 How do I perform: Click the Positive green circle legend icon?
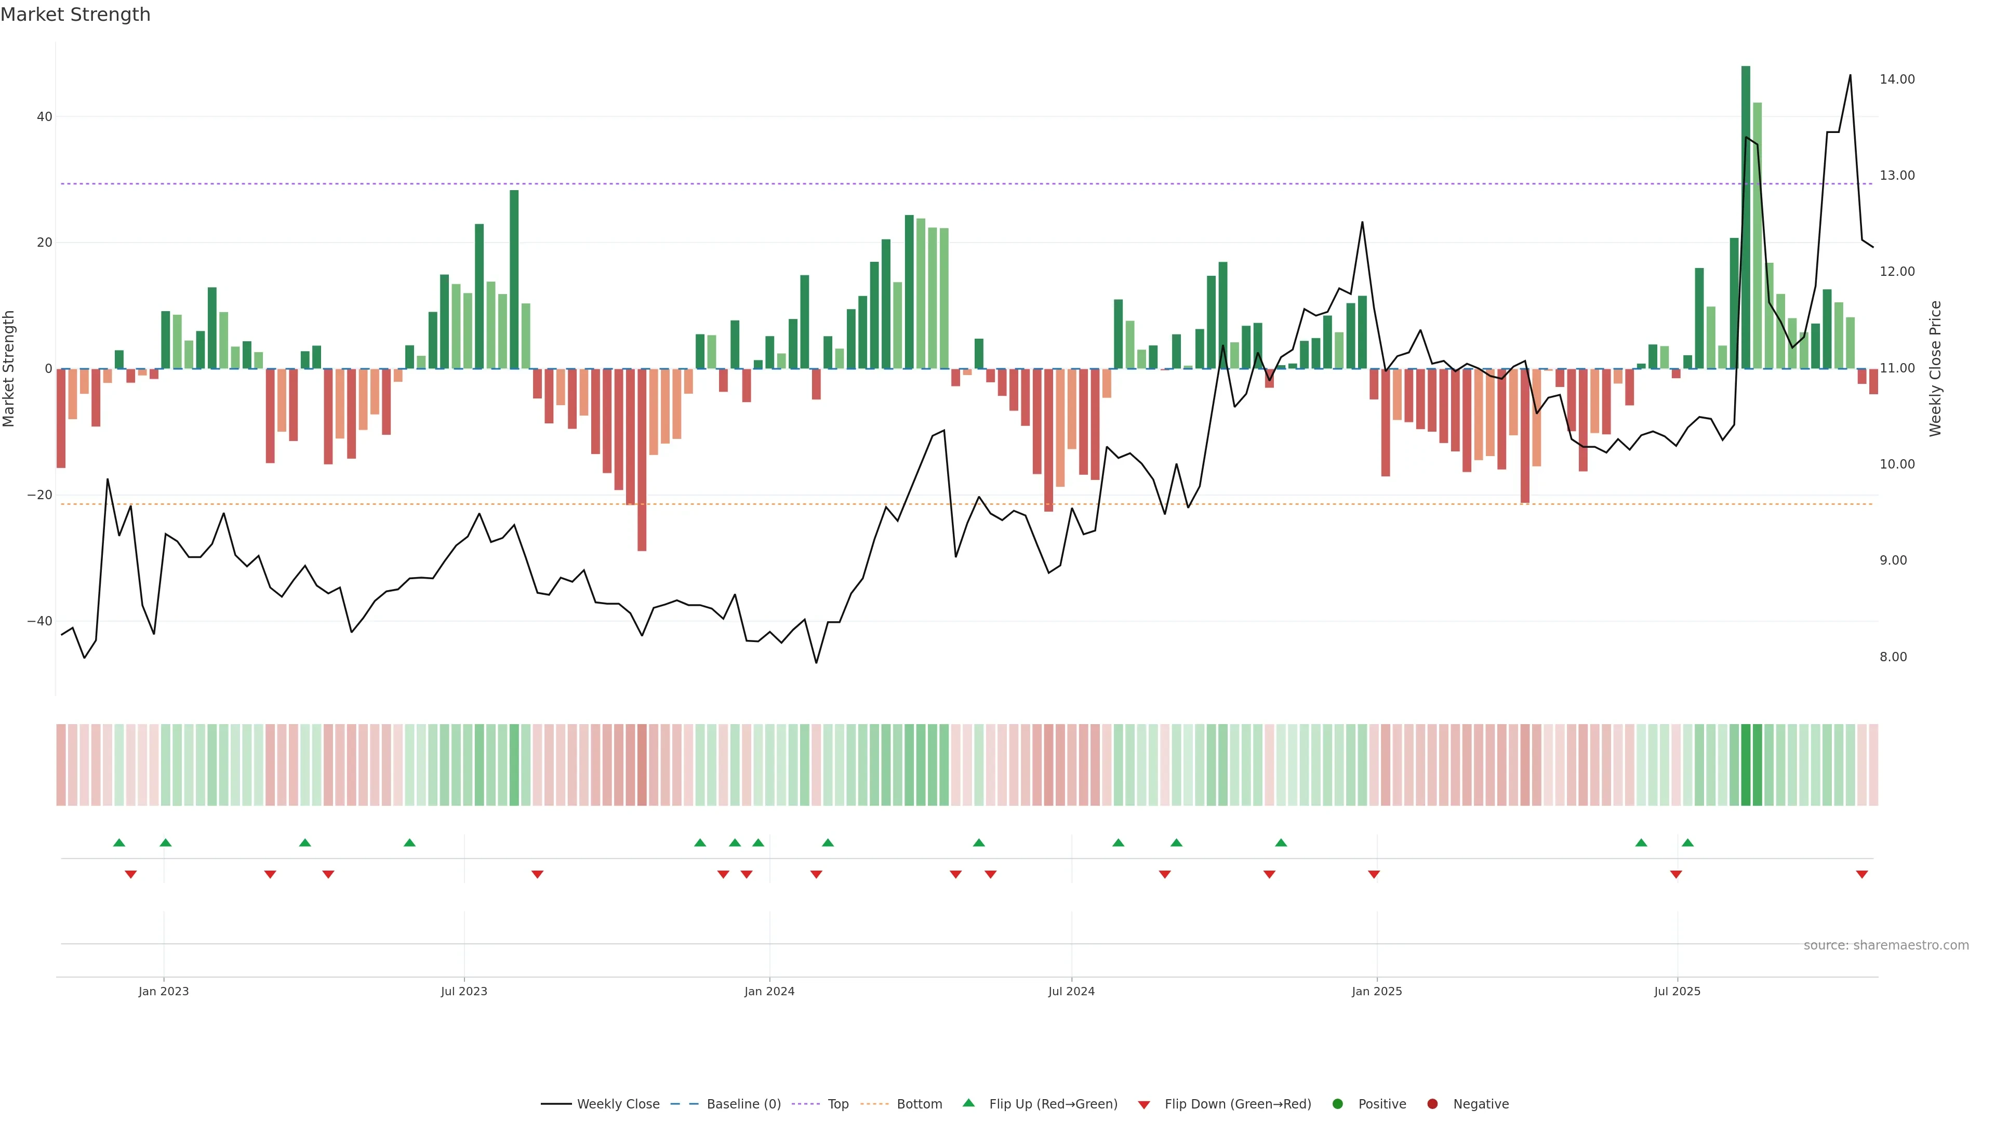pos(1337,1104)
